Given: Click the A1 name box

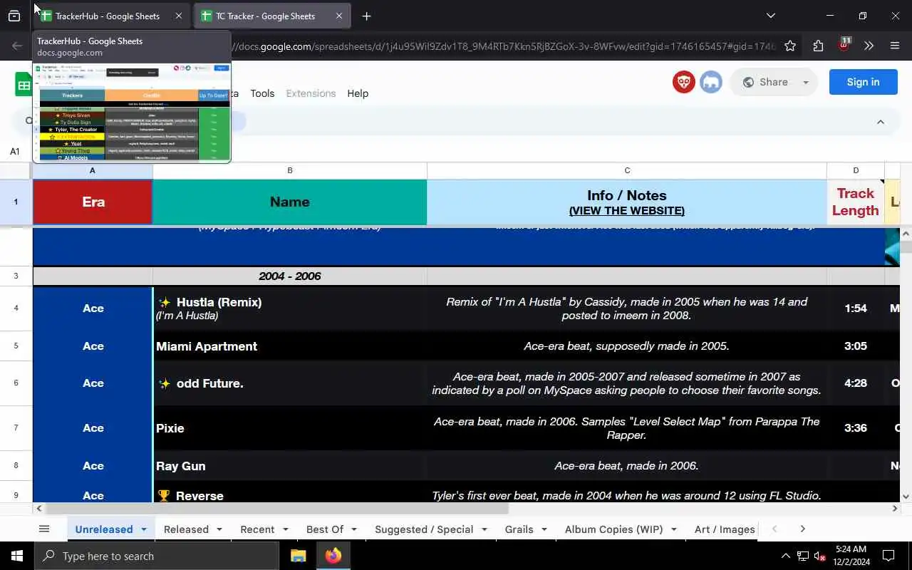Looking at the screenshot, I should tap(15, 151).
